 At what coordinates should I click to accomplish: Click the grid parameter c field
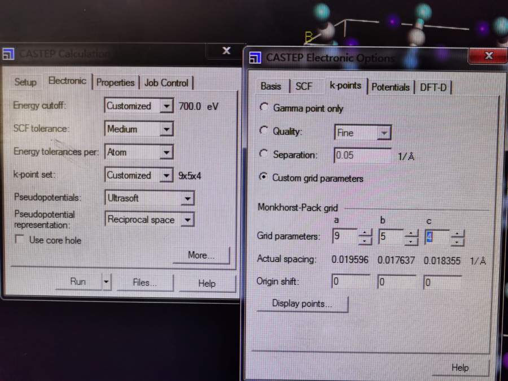[437, 237]
